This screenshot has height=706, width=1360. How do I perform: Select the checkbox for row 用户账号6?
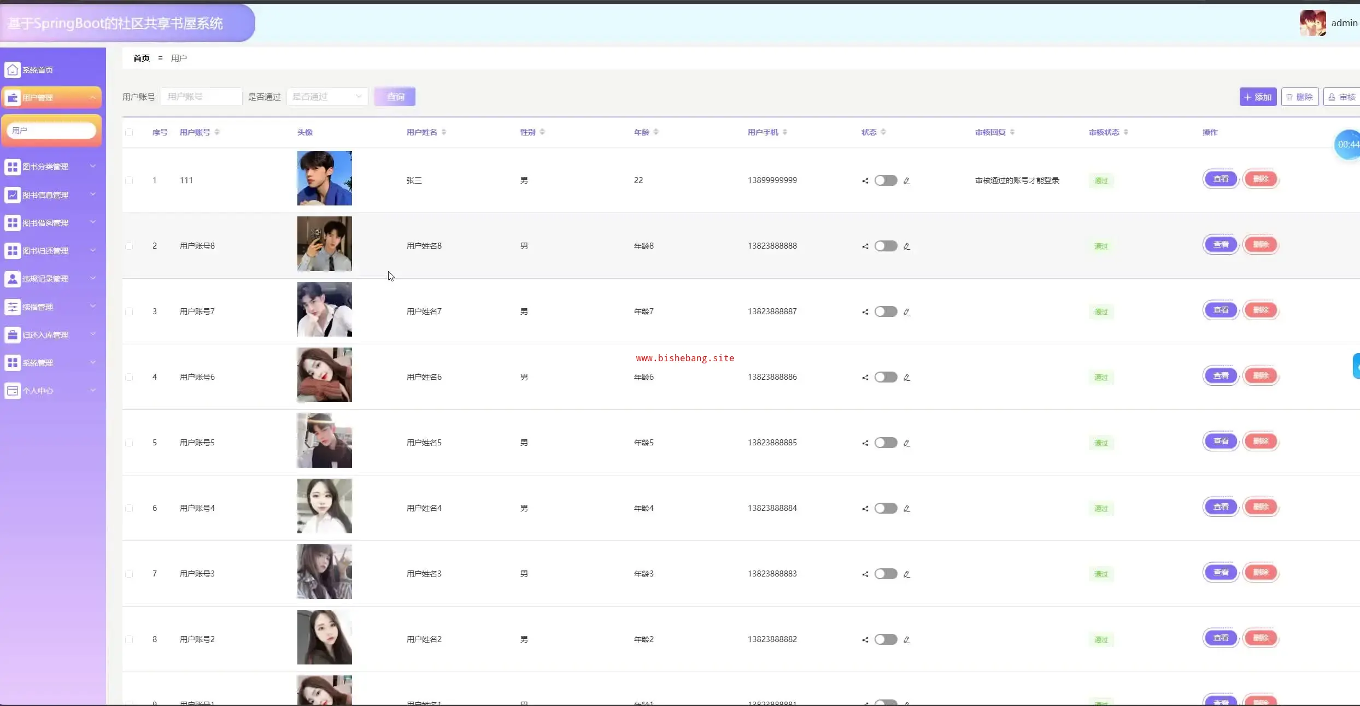coord(129,377)
